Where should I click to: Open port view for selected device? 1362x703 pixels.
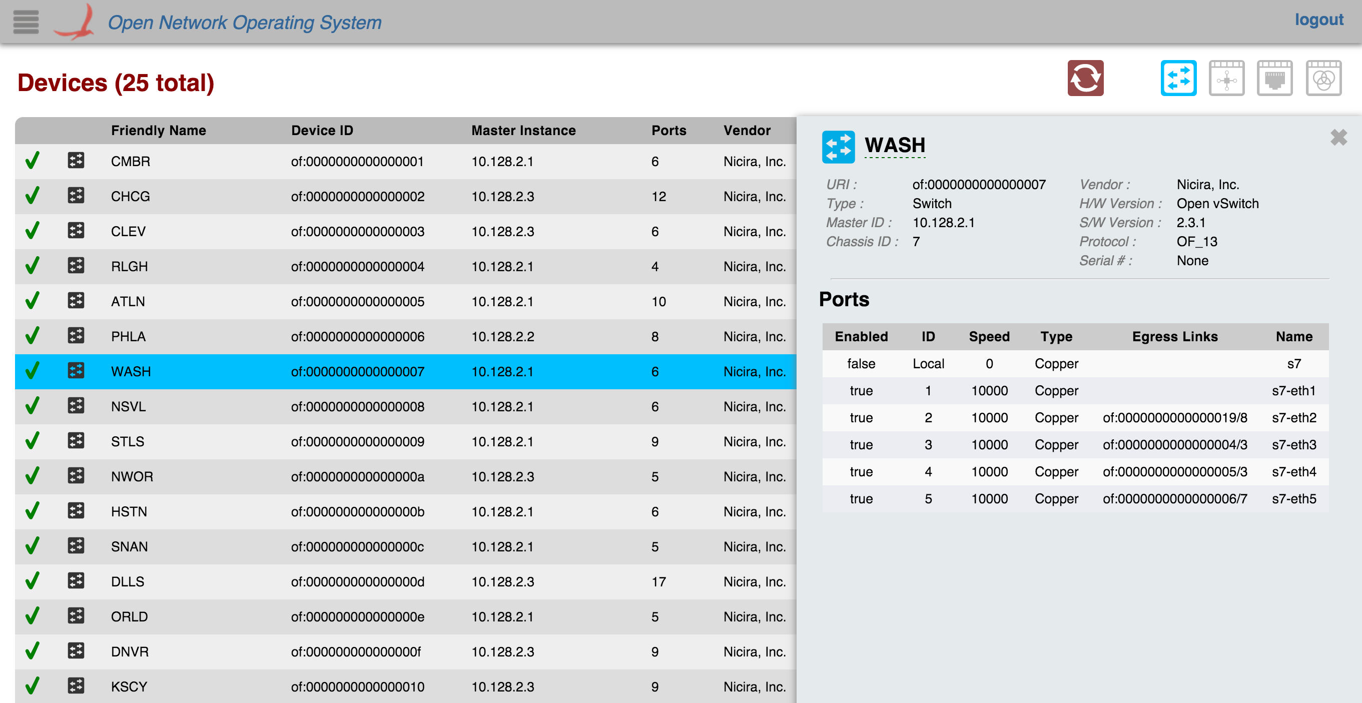[x=1274, y=78]
